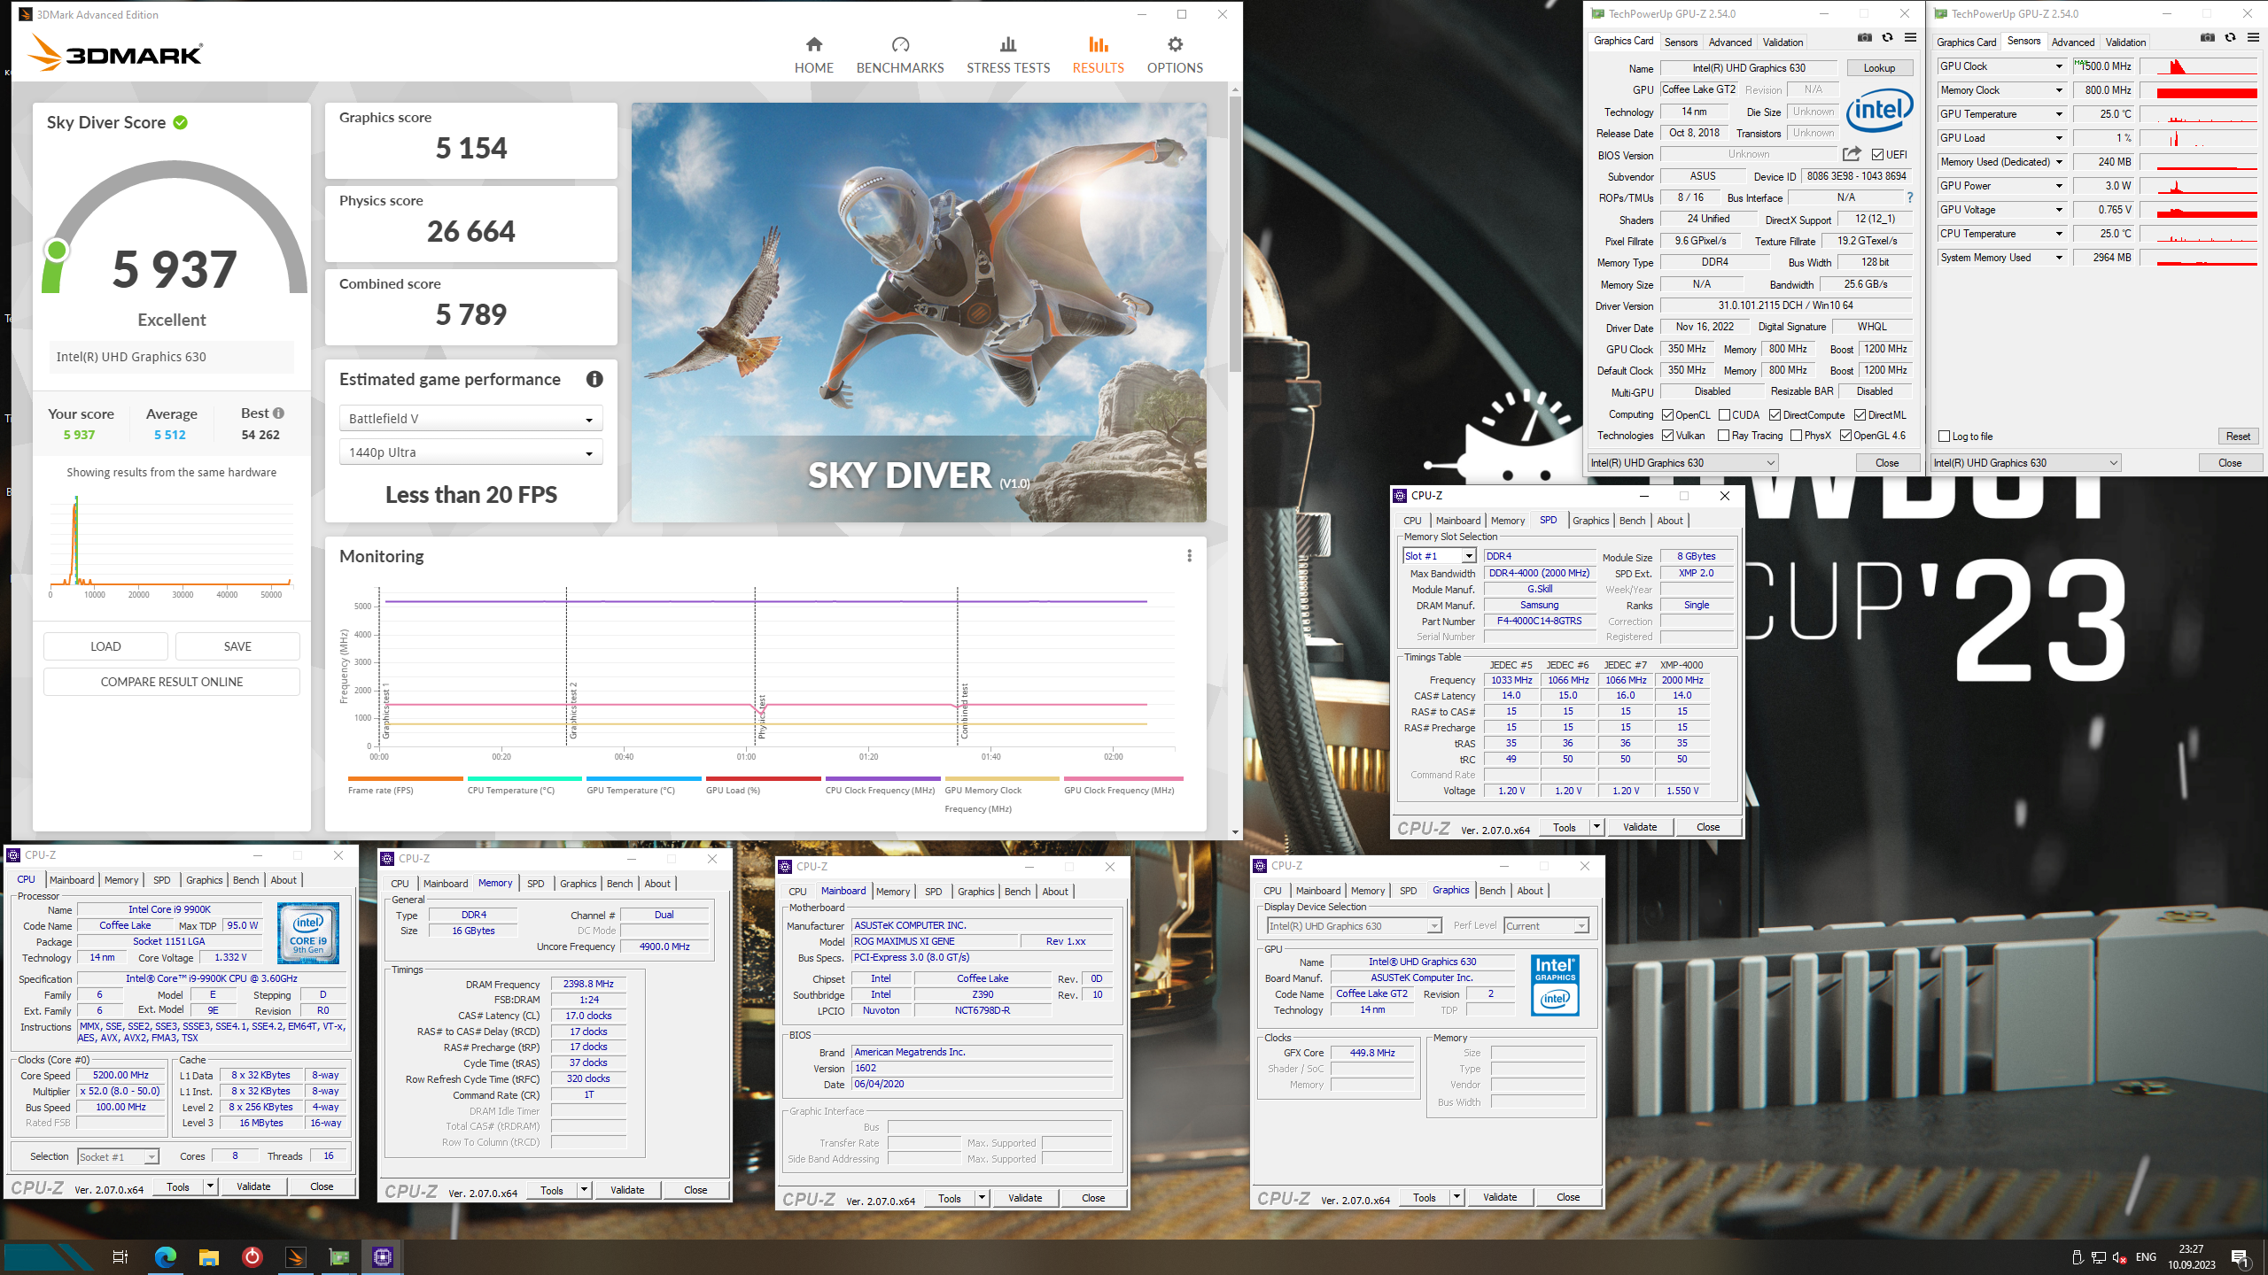Go to STRESS TESTS in 3DMark
Screen dimensions: 2268x1275
[x=1008, y=55]
